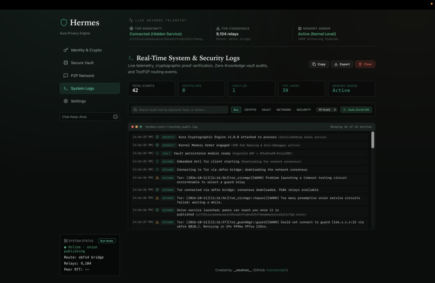Screen dimensions: 435x283
Task: Click the yellow dot in log window header
Action: [x=137, y=126]
